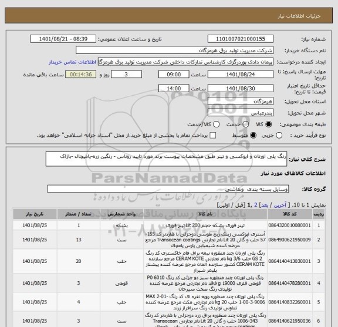The height and width of the screenshot is (327, 338).
Task: Click the تینر فوری بشکه item name
Action: pos(205,225)
